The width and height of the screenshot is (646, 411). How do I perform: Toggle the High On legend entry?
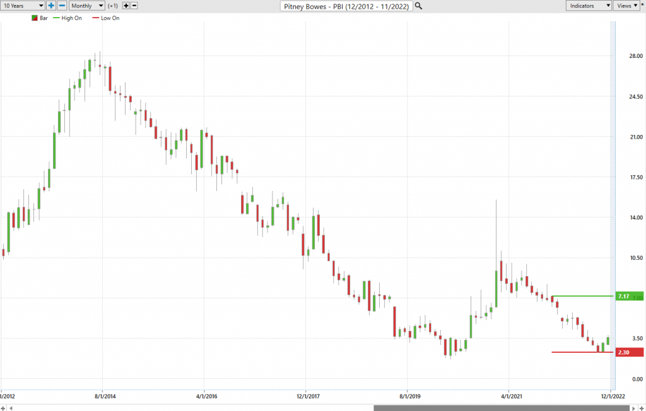(68, 18)
